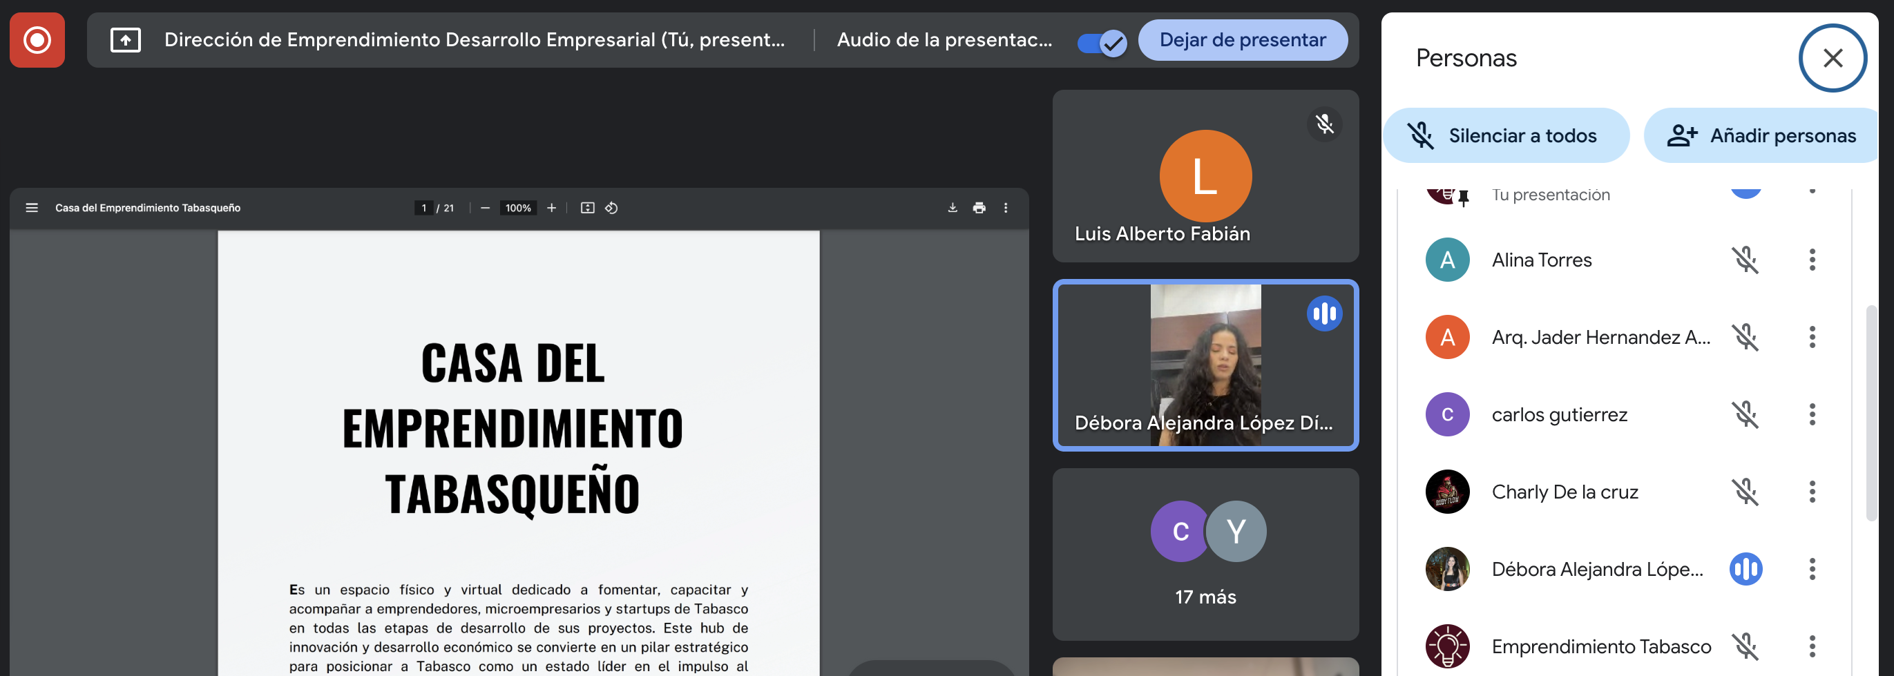The width and height of the screenshot is (1894, 676).
Task: Rotate the PDF document counterclockwise
Action: point(611,208)
